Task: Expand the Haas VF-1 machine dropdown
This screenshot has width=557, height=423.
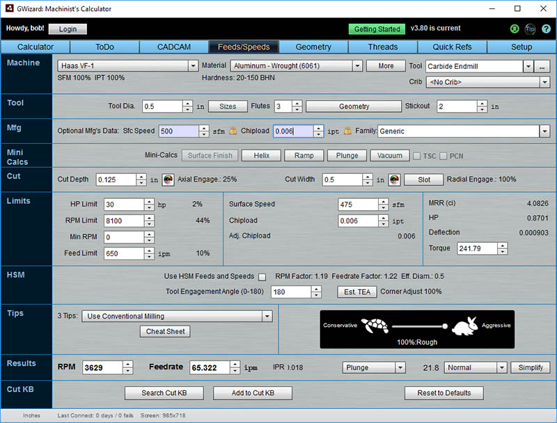Action: (x=194, y=66)
